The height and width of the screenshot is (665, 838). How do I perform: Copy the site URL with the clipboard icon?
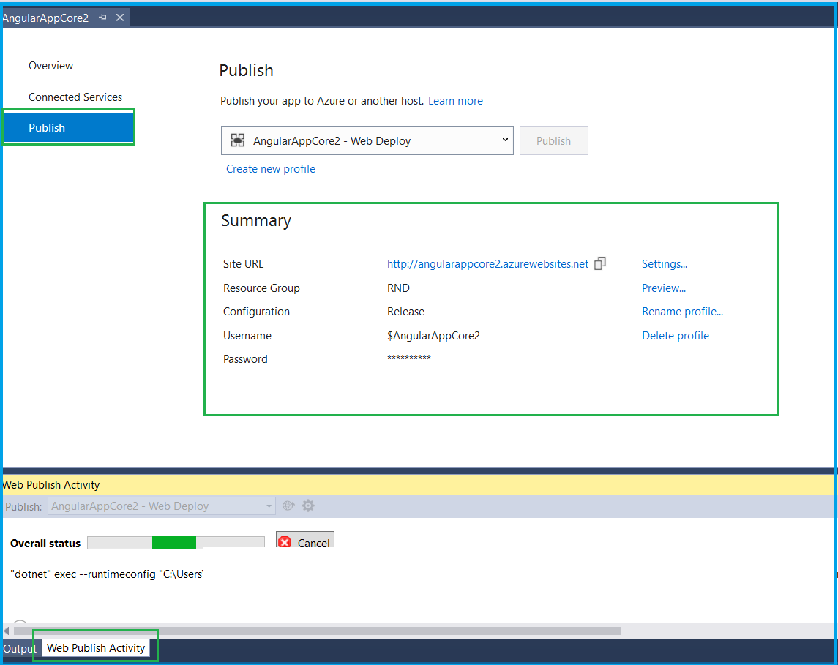[x=600, y=263]
